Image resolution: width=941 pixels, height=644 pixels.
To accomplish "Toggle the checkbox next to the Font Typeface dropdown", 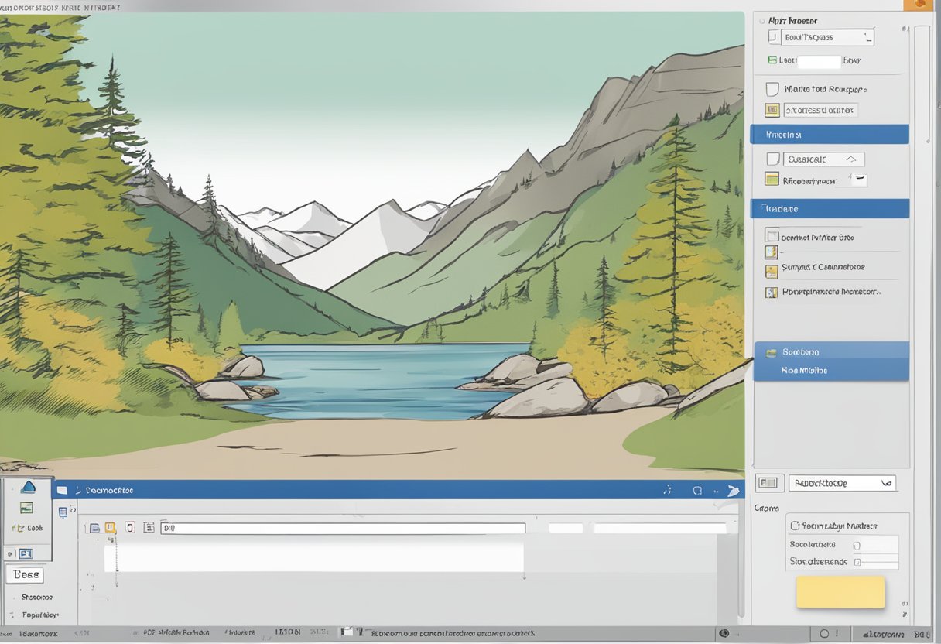I will pyautogui.click(x=772, y=36).
